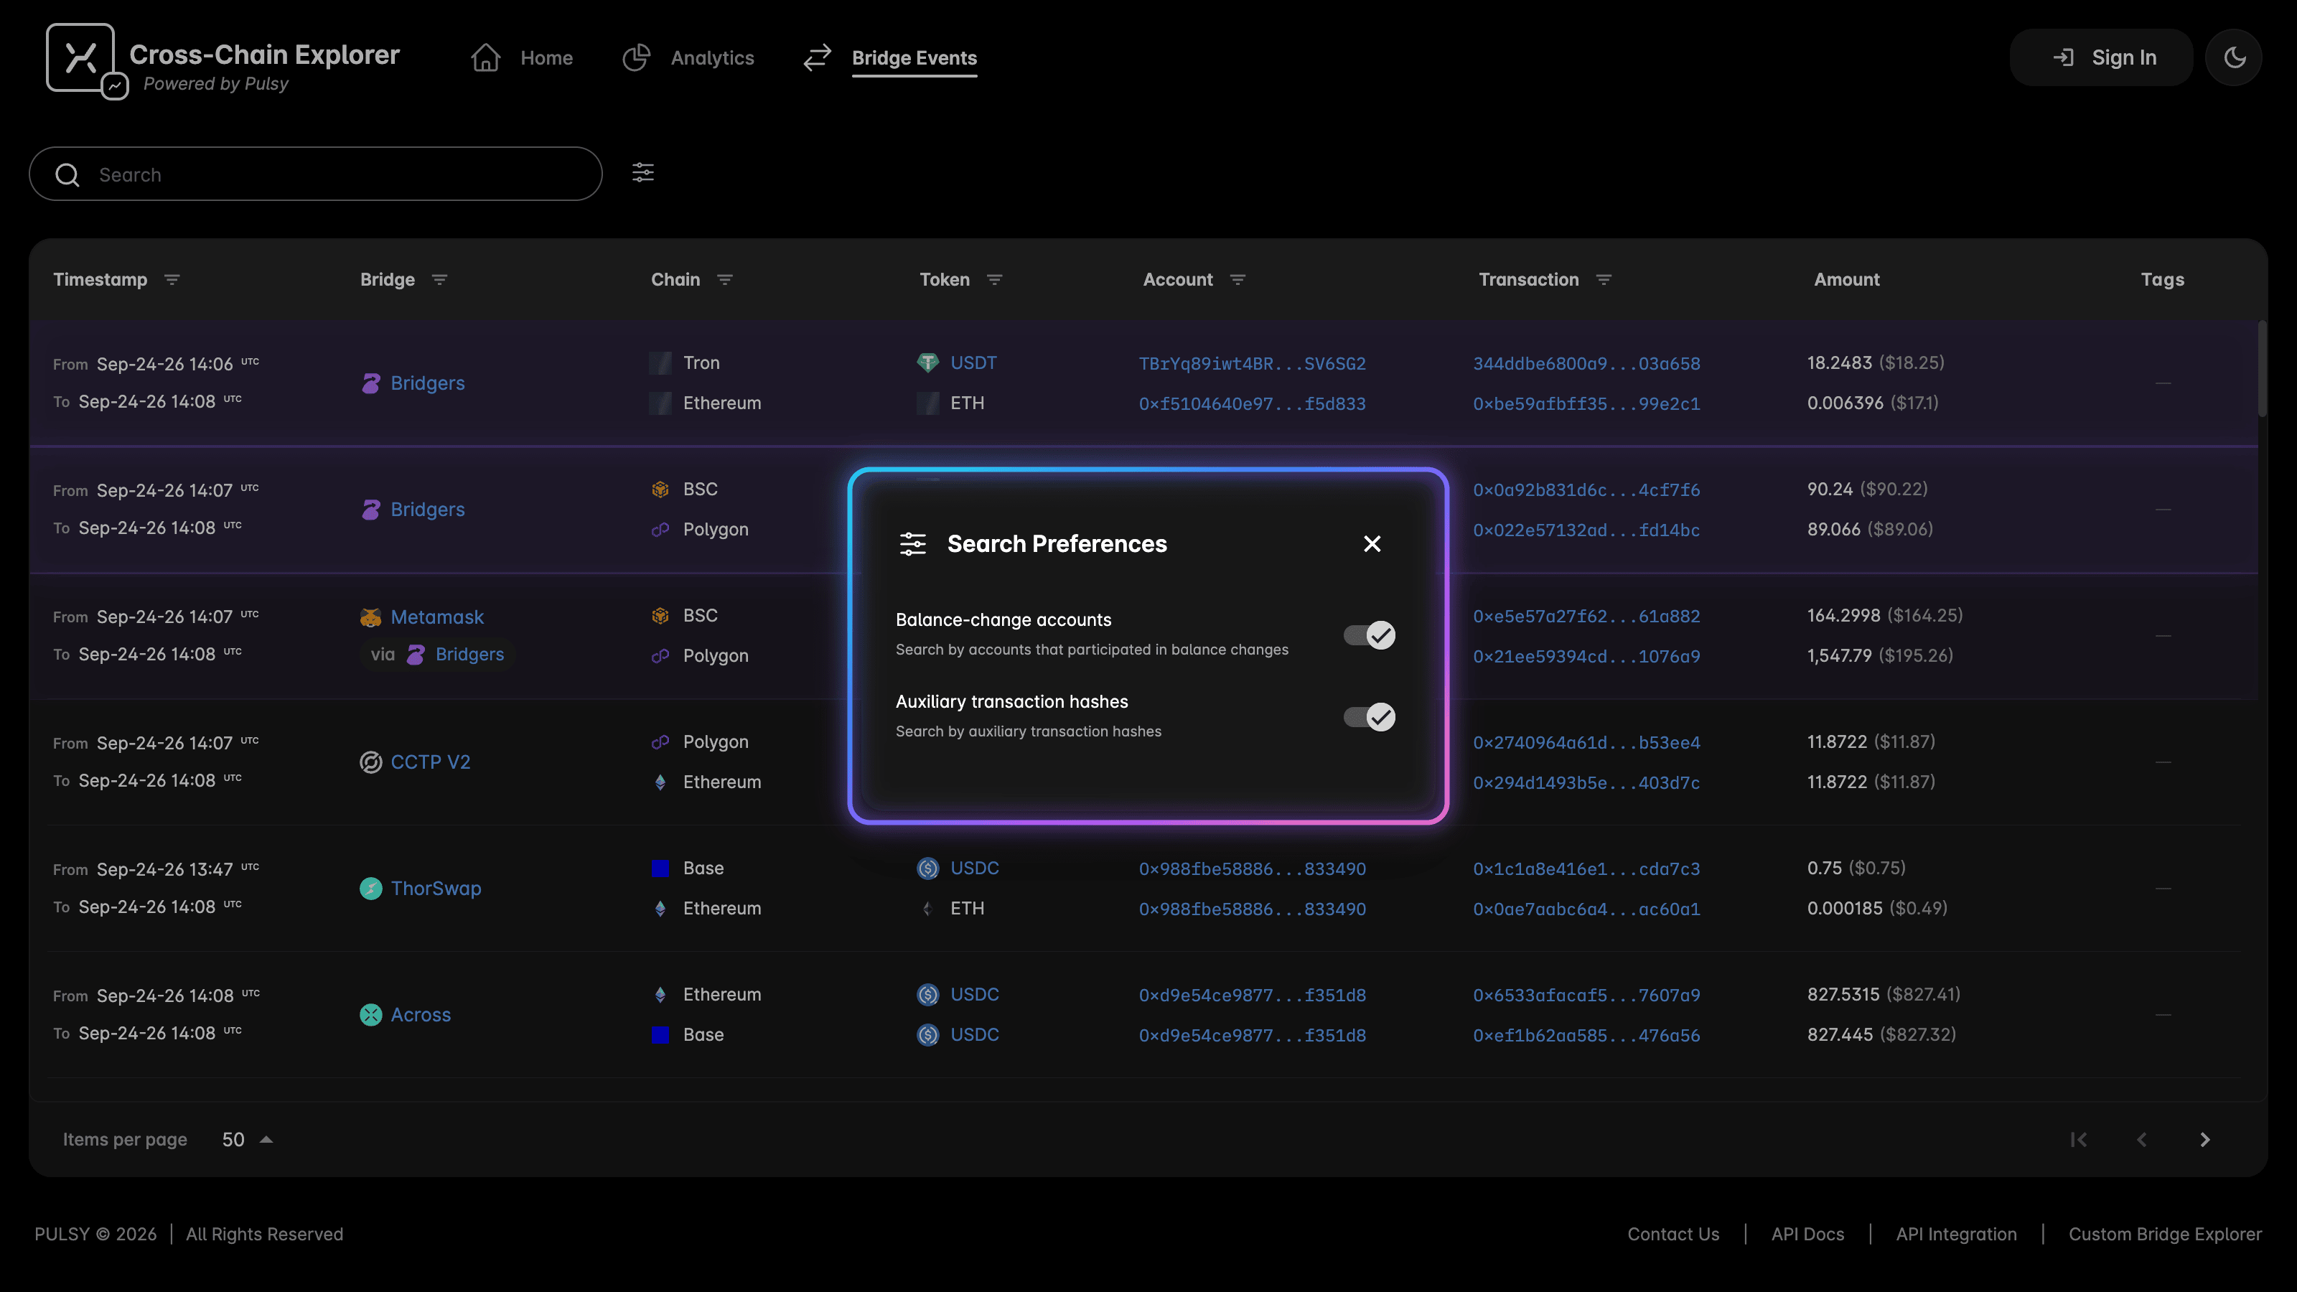Image resolution: width=2297 pixels, height=1292 pixels.
Task: Open the Across bridge link
Action: 421,1015
